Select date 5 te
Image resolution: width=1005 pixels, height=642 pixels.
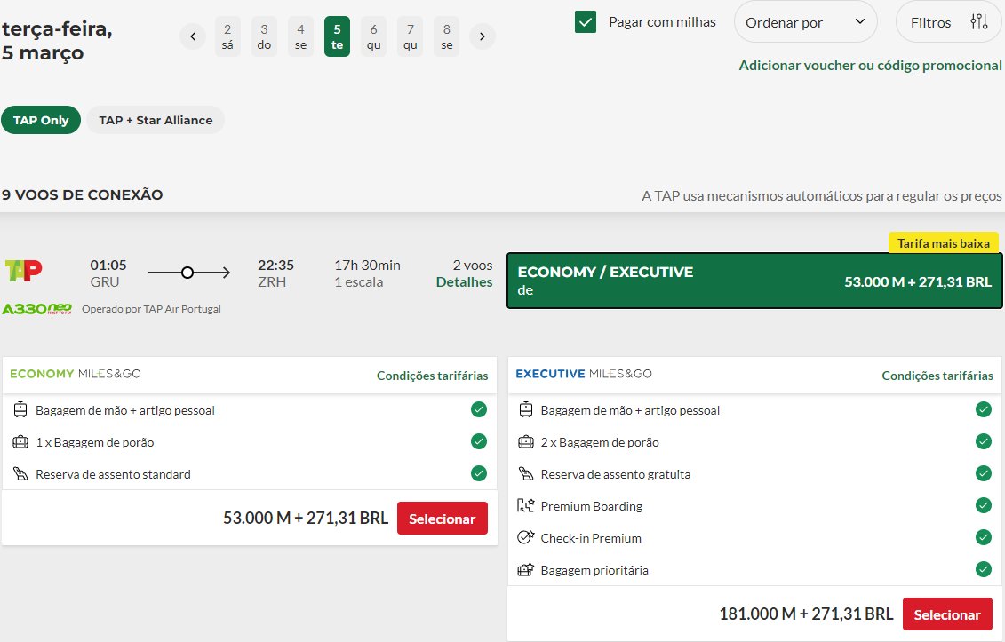coord(337,36)
